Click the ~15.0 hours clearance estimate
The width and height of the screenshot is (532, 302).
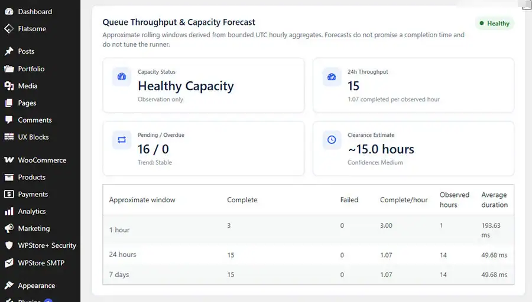click(x=381, y=149)
